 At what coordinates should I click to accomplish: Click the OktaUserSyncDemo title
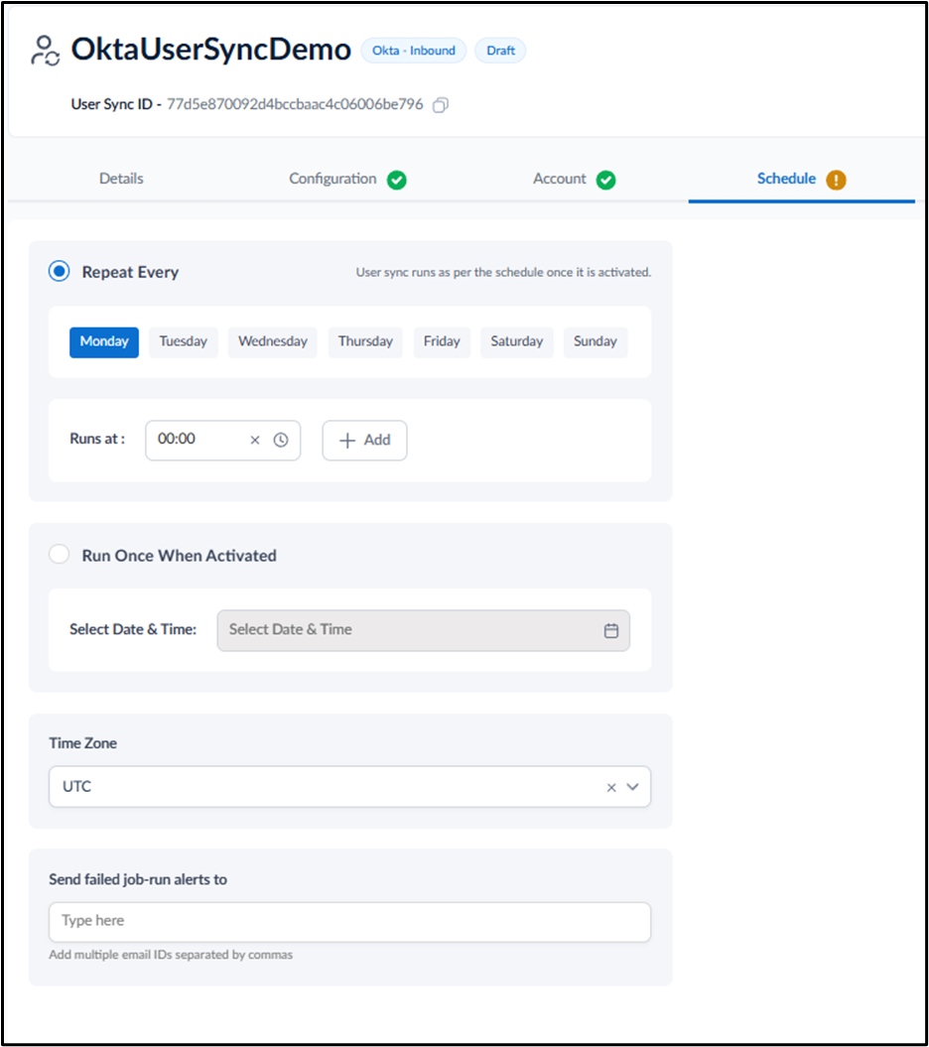click(211, 50)
